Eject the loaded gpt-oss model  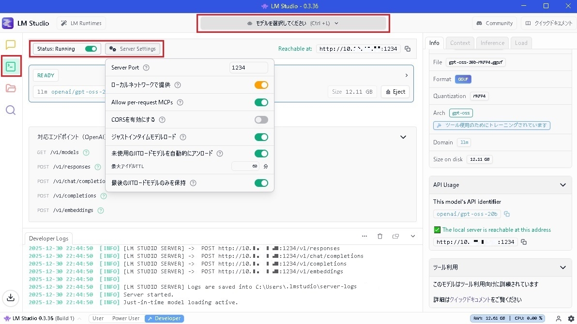click(395, 92)
